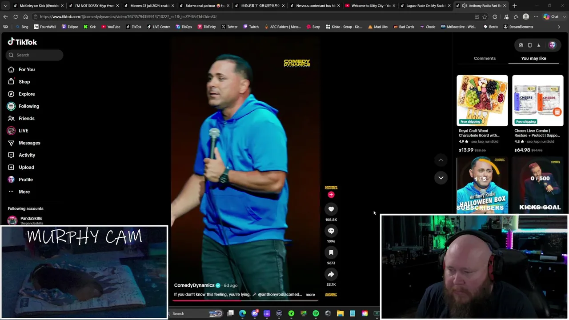The width and height of the screenshot is (569, 320).
Task: Open the Bad Cards bookmark
Action: (403, 27)
